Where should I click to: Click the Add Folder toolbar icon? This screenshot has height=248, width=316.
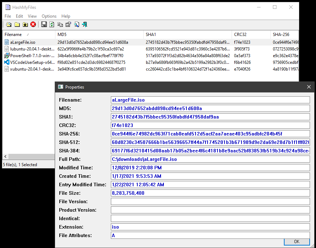coord(17,25)
